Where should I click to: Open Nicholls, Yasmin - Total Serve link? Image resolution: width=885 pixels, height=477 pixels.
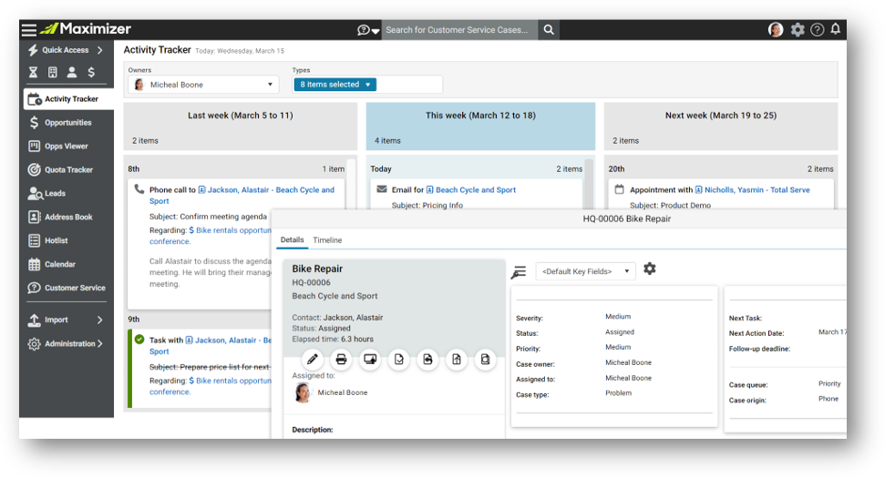[x=756, y=190]
